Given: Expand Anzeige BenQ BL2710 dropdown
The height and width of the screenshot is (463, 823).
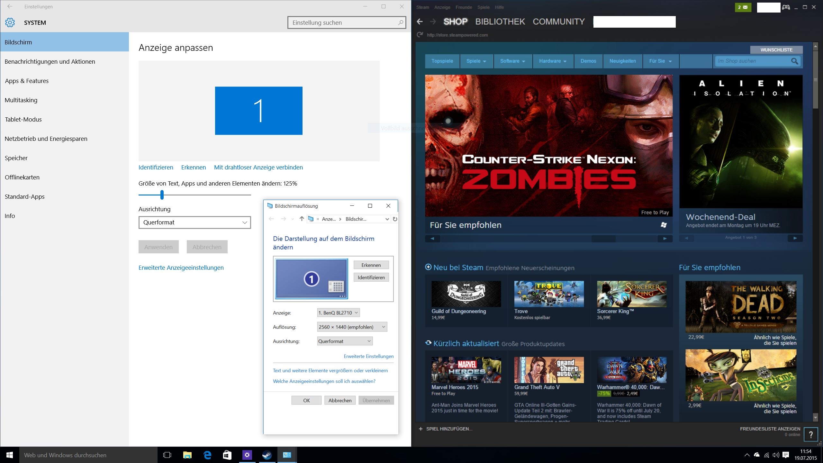Looking at the screenshot, I should click(338, 313).
